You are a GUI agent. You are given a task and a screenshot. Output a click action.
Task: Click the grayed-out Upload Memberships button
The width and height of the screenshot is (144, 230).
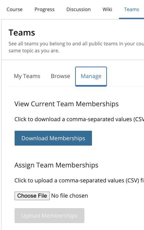tap(49, 215)
